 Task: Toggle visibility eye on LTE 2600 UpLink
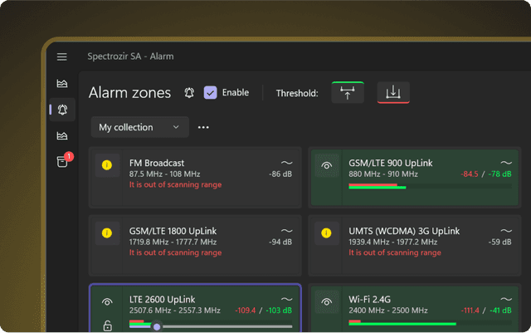point(106,302)
